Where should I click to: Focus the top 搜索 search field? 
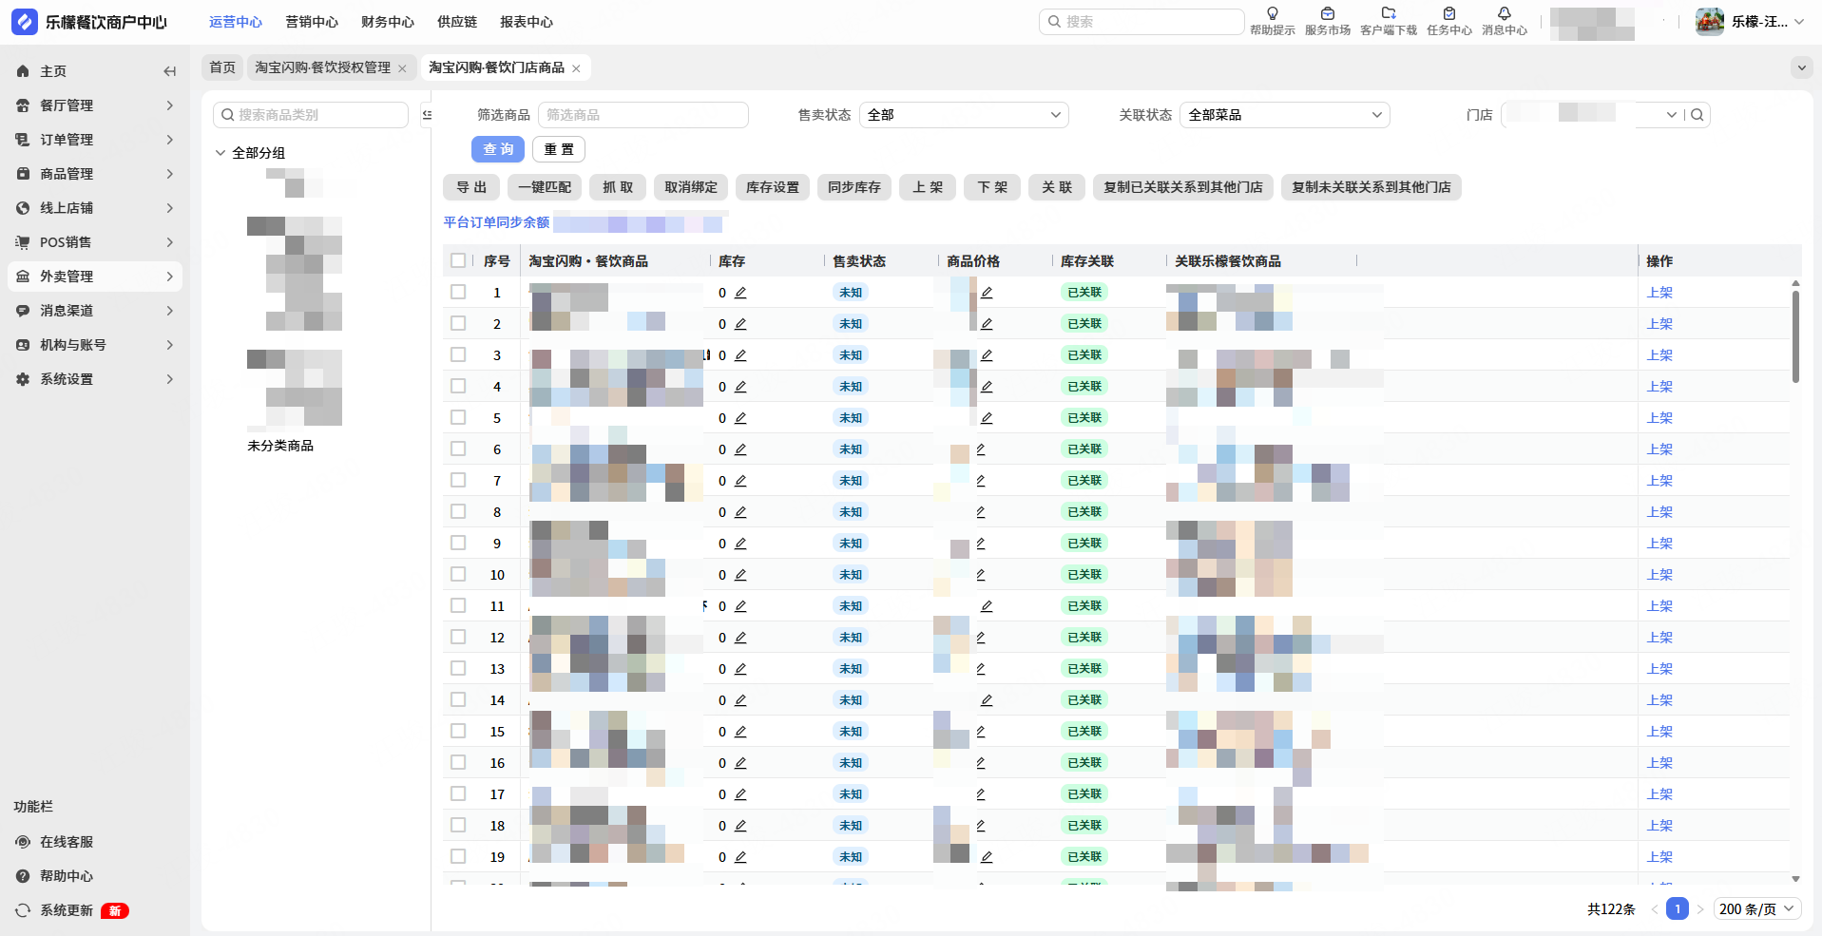point(1141,22)
